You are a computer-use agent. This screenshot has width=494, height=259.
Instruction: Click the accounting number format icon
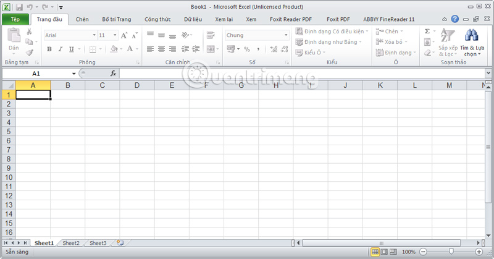230,49
